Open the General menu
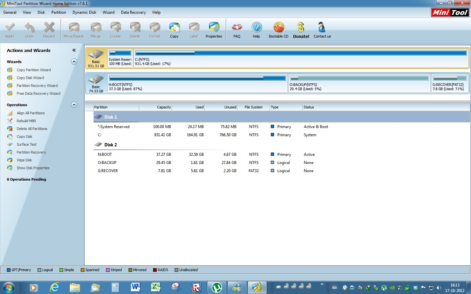The image size is (471, 294). tap(10, 12)
